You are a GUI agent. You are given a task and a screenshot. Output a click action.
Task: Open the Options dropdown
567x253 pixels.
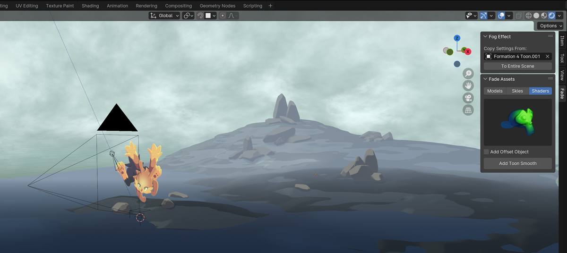550,26
